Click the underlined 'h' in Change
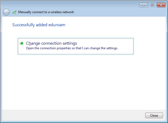Image resolution: width=168 pixels, height=123 pixels. 30,43
